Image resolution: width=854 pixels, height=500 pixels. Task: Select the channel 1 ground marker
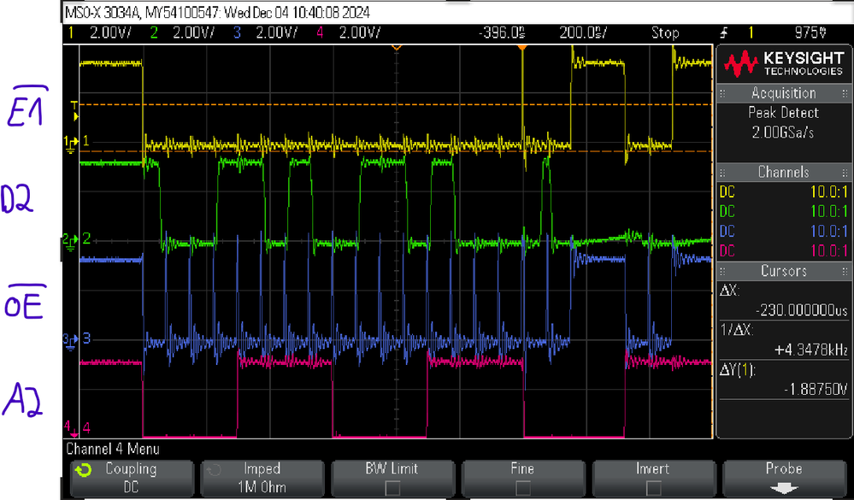coord(71,144)
